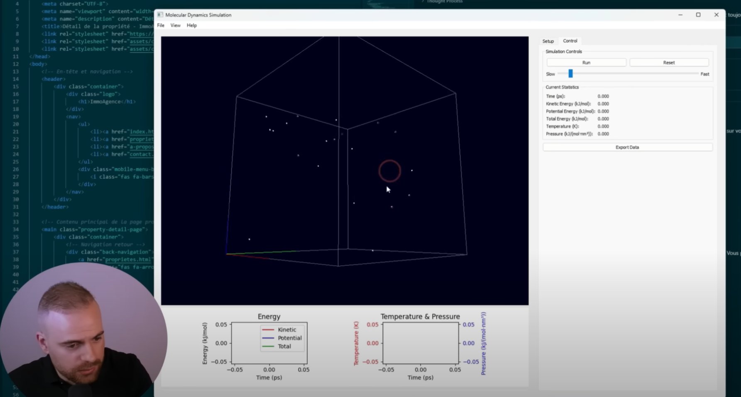Click the Current Statistics group title
This screenshot has height=397, width=741.
(x=562, y=87)
